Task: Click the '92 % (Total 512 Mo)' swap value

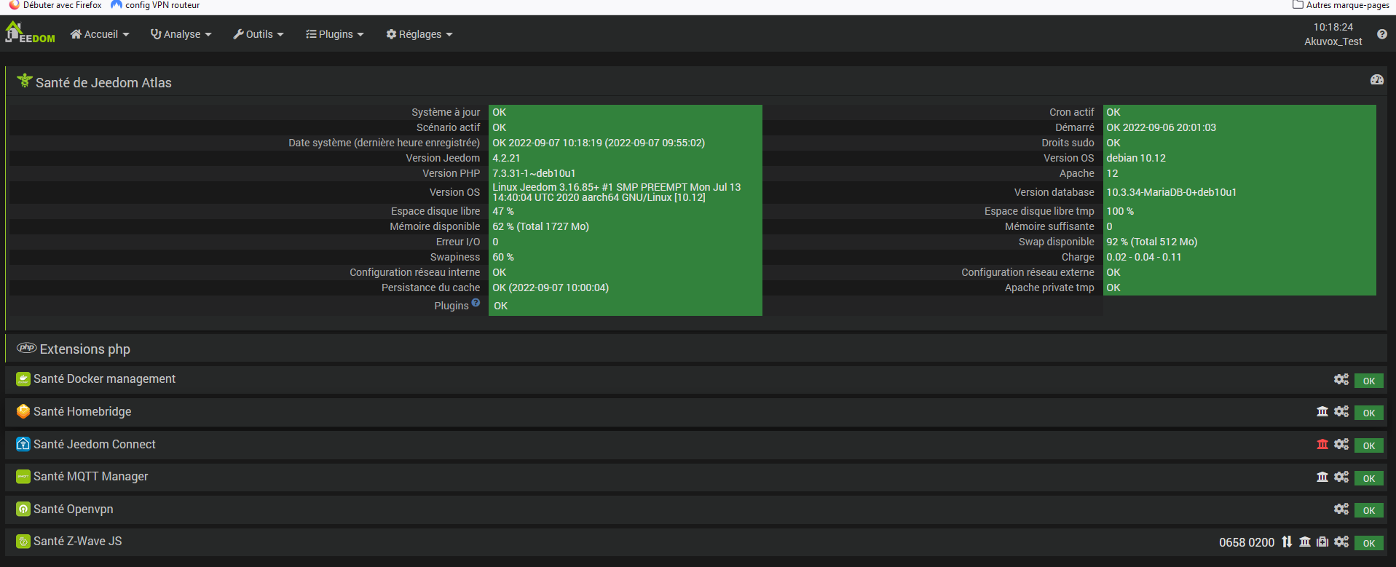Action: (x=1152, y=242)
